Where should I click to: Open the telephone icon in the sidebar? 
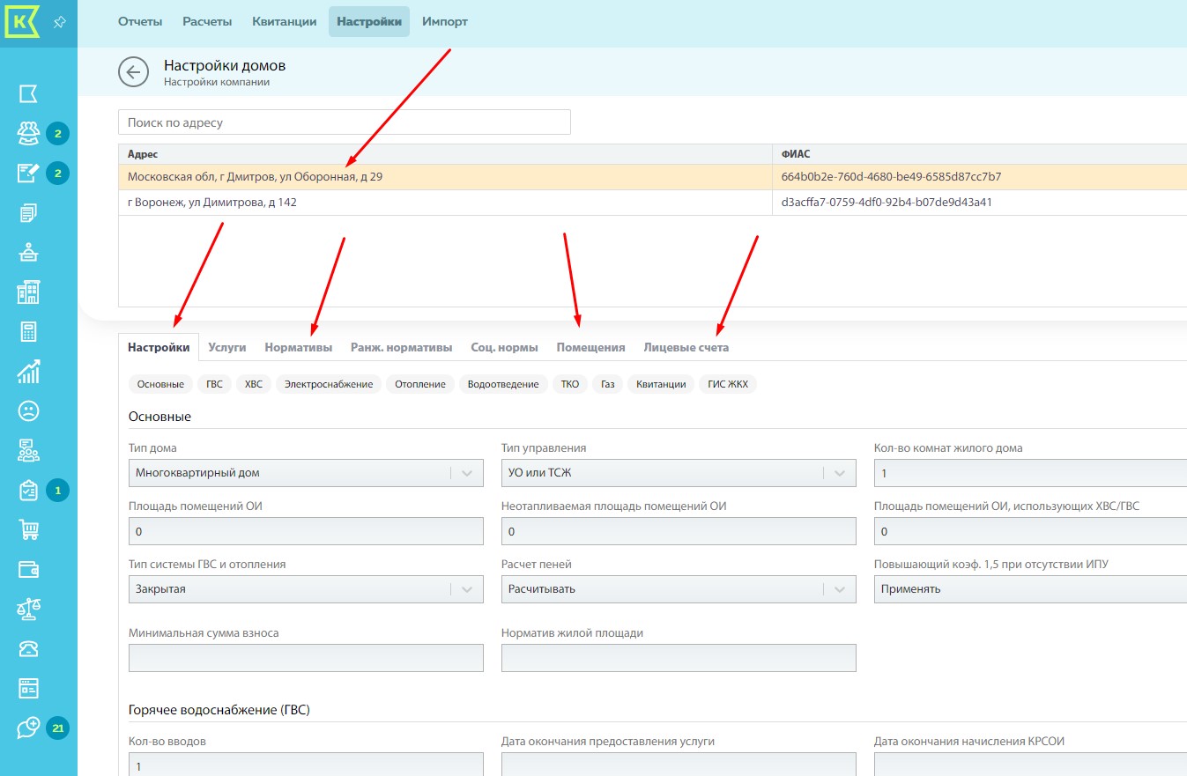[28, 648]
